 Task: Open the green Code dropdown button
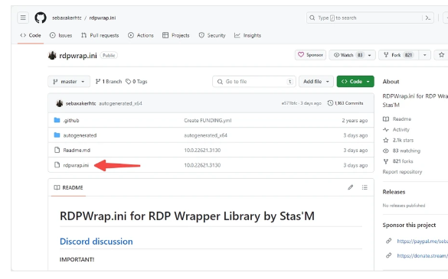[355, 82]
